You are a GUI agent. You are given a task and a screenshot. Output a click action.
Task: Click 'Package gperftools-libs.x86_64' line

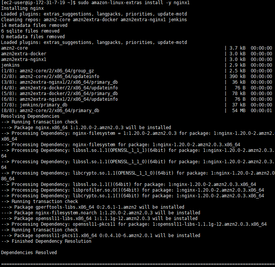tap(93, 207)
